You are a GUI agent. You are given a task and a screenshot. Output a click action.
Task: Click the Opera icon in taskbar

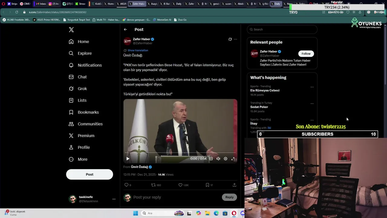click(x=234, y=213)
